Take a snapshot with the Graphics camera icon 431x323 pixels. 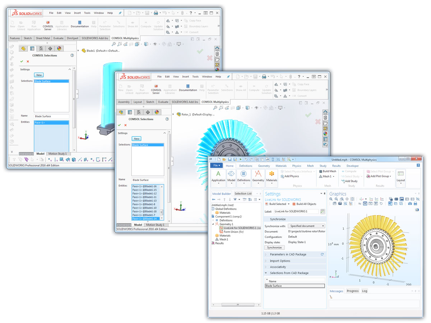(x=410, y=203)
